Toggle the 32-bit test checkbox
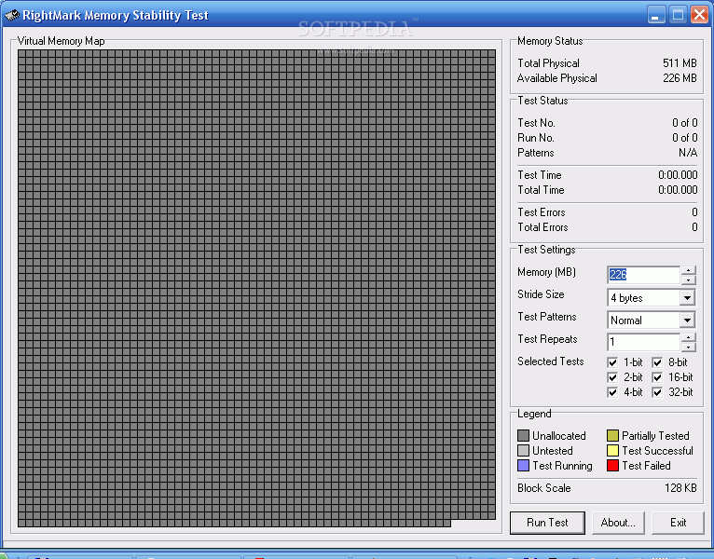Screen dimensions: 714x559 click(x=657, y=392)
